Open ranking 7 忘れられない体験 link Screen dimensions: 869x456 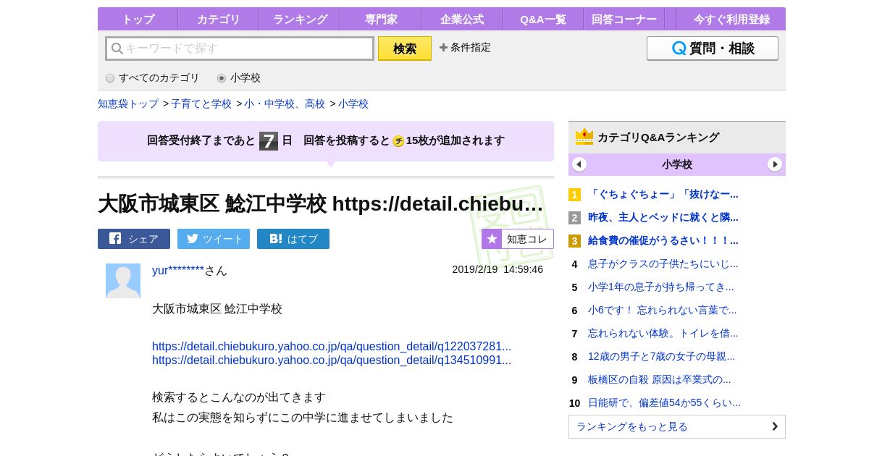pos(663,333)
